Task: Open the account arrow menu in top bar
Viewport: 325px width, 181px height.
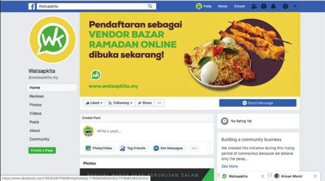Action: coord(295,6)
